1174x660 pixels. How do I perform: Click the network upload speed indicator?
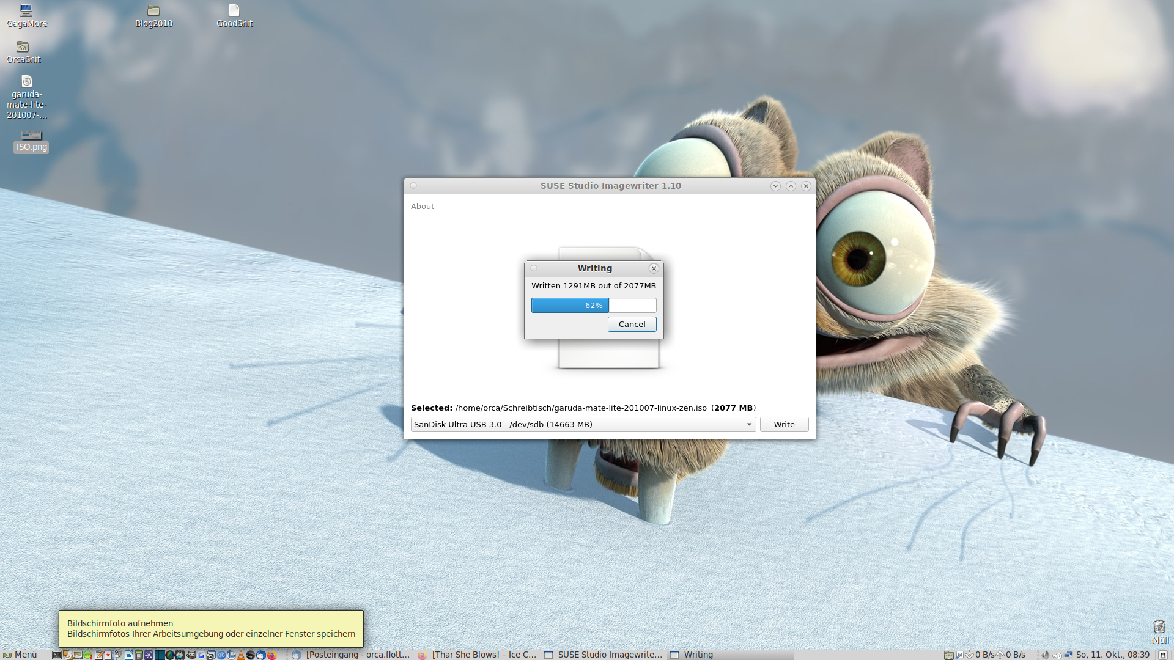click(x=1011, y=654)
